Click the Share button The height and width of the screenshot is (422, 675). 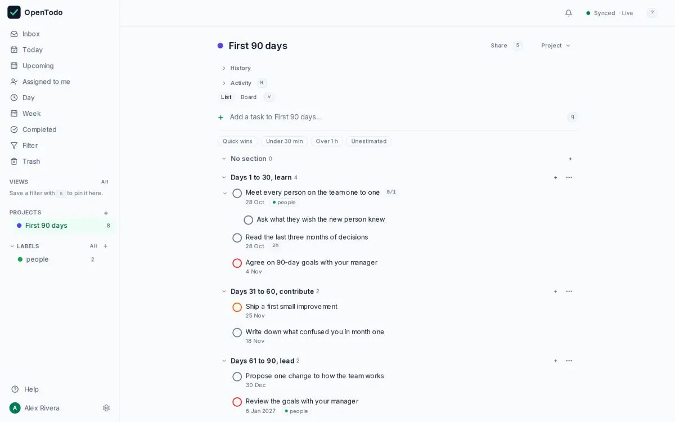[499, 46]
